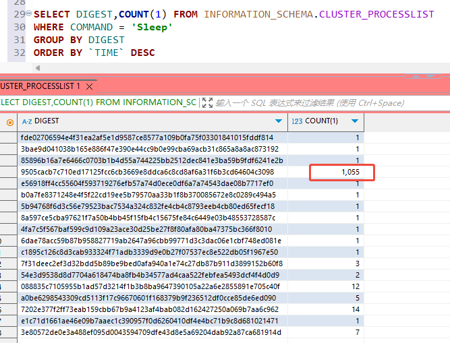
Task: Focus the SQL filter expression input field
Action: tap(310, 103)
